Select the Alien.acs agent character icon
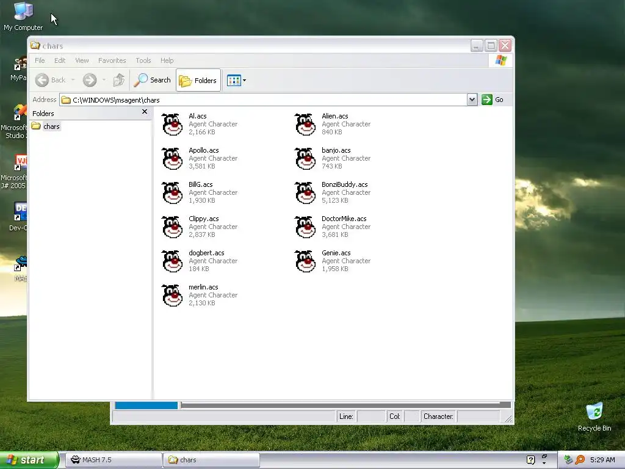This screenshot has height=469, width=625. pos(305,125)
